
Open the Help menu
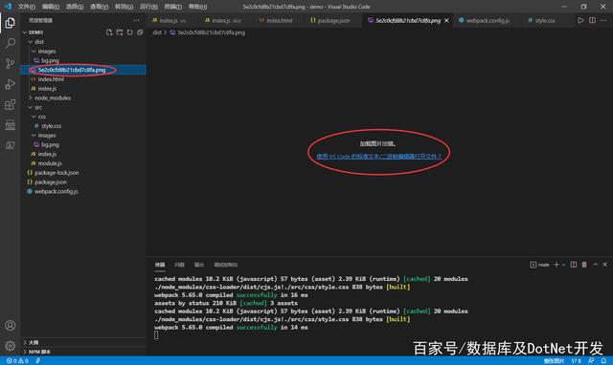tap(198, 7)
